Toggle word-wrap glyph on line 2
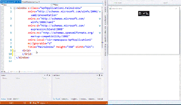 tap(100, 12)
